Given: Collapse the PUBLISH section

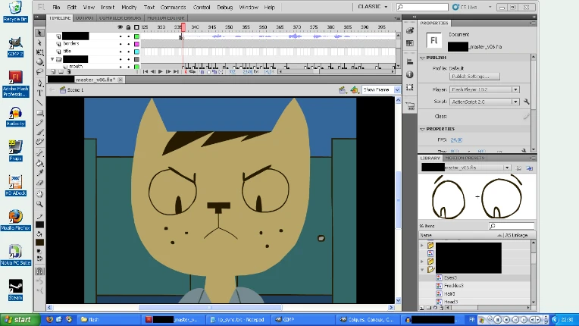Looking at the screenshot, I should pos(422,58).
